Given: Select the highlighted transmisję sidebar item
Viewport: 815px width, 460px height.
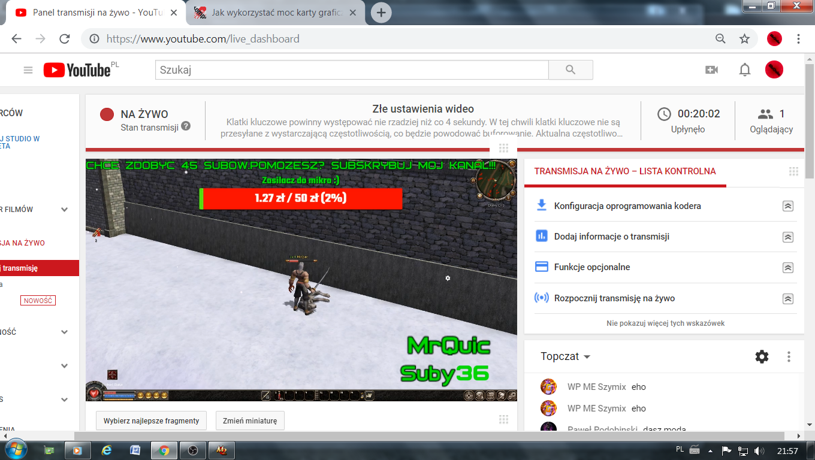Looking at the screenshot, I should 40,268.
